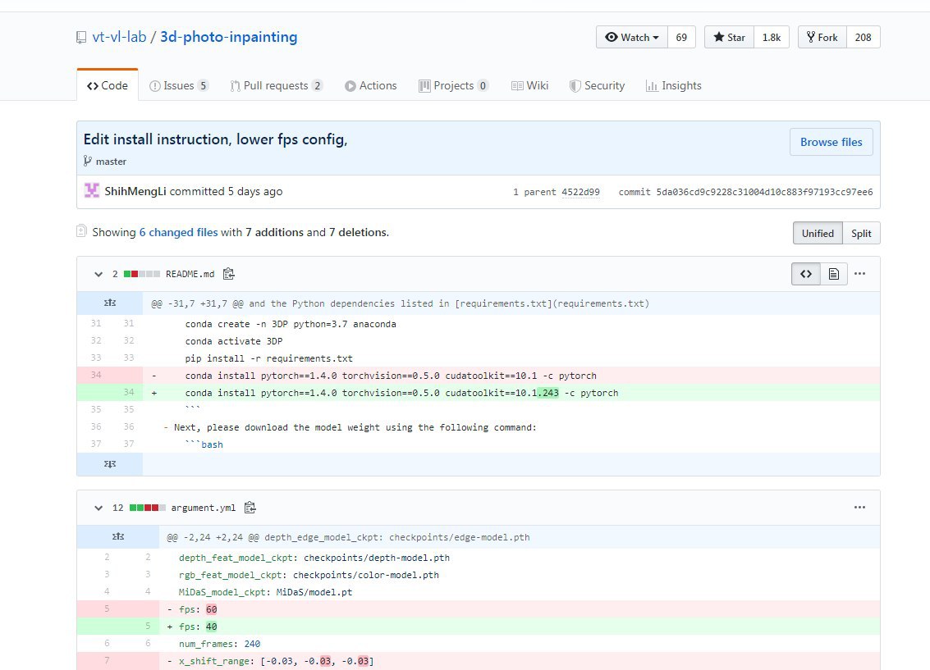Screen dimensions: 930x670
Task: Click the 'MiDaS_model_ckpt' line
Action: tap(478, 592)
